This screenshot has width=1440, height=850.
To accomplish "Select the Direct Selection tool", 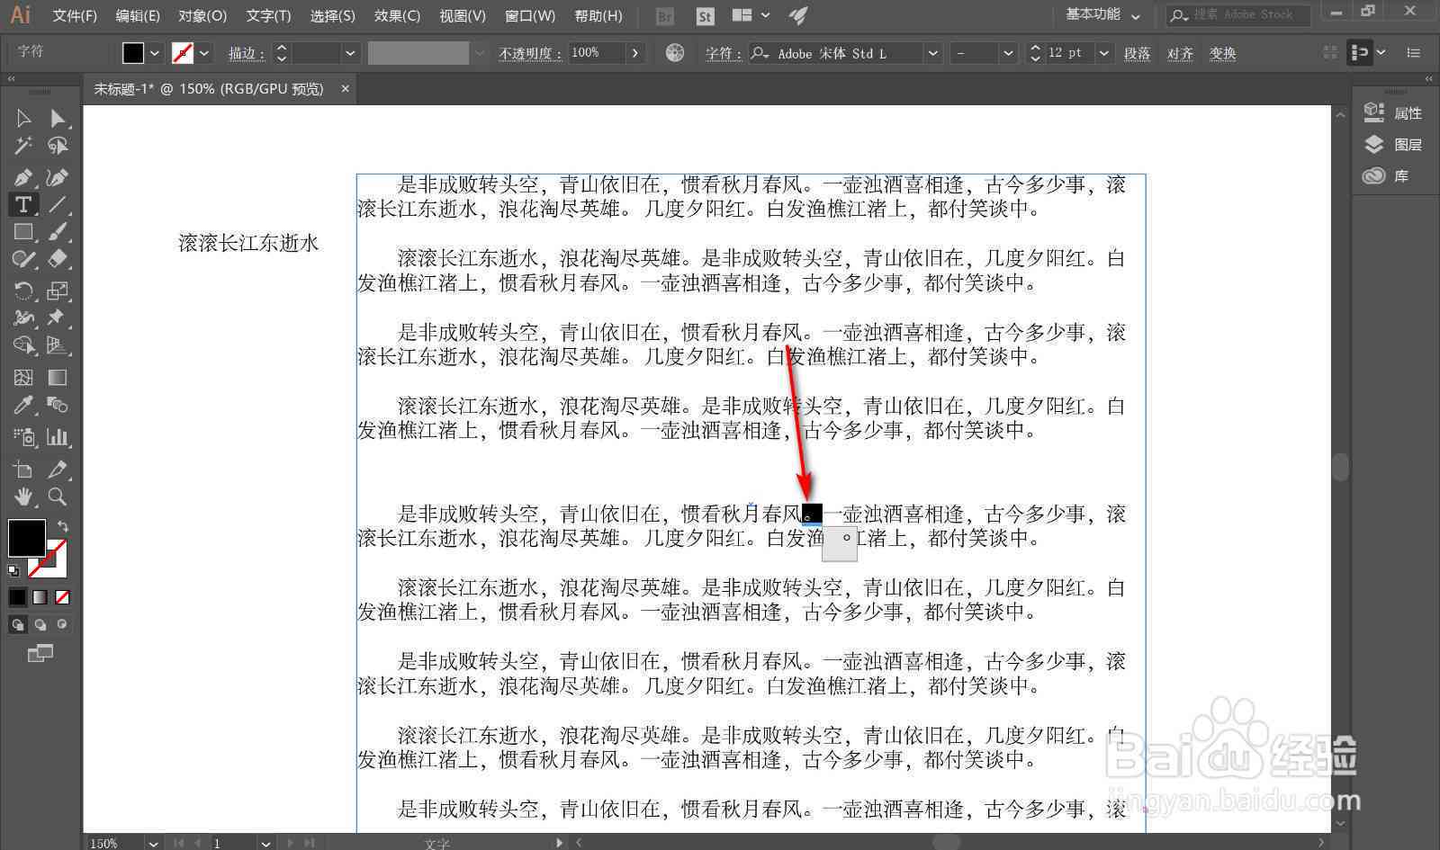I will click(x=58, y=118).
